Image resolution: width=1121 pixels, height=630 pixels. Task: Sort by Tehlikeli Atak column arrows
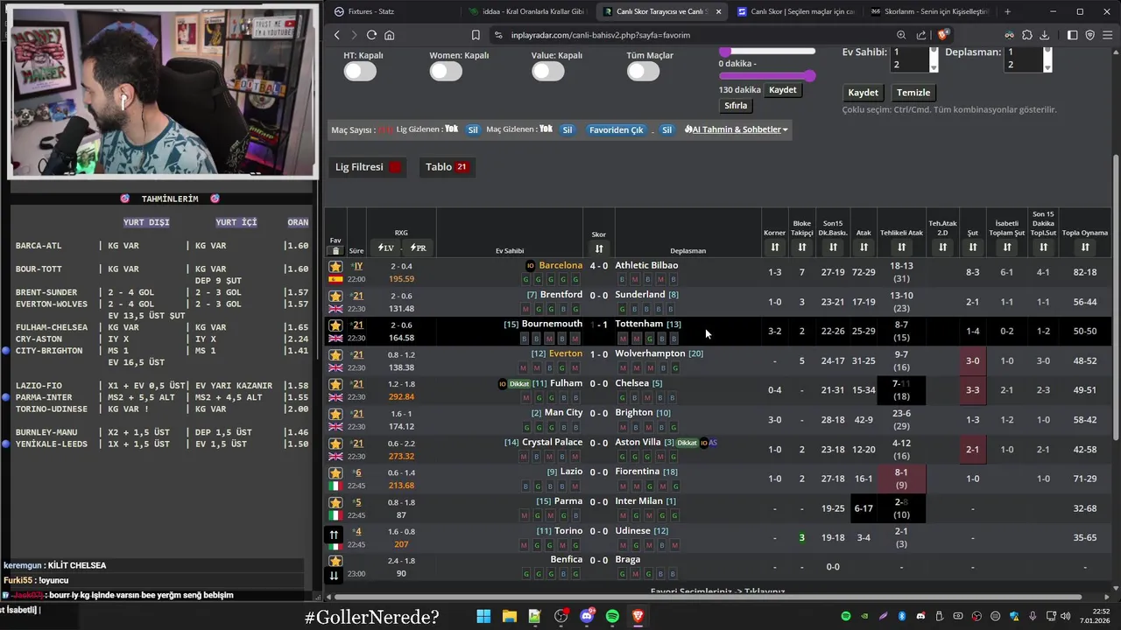(x=901, y=248)
